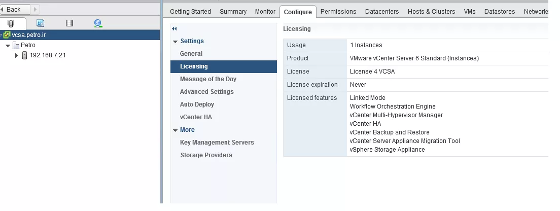Select Licensing in the settings list

[224, 66]
